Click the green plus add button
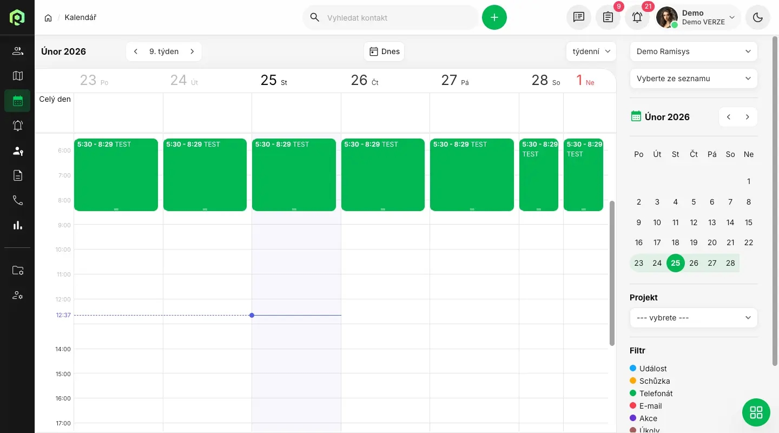Image resolution: width=779 pixels, height=433 pixels. coord(494,17)
